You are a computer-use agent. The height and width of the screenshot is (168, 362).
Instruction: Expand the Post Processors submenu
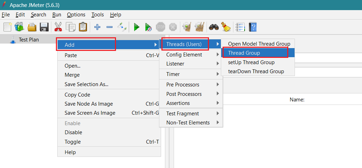coord(191,94)
